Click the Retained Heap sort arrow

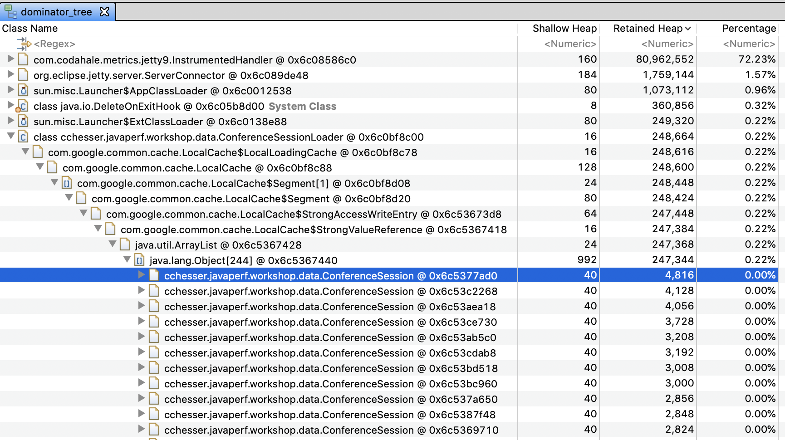point(688,29)
